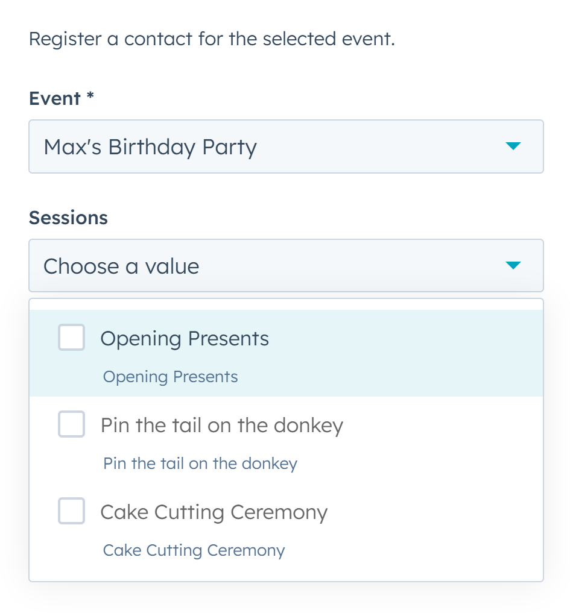Select the Opening Presents option title

tap(185, 338)
